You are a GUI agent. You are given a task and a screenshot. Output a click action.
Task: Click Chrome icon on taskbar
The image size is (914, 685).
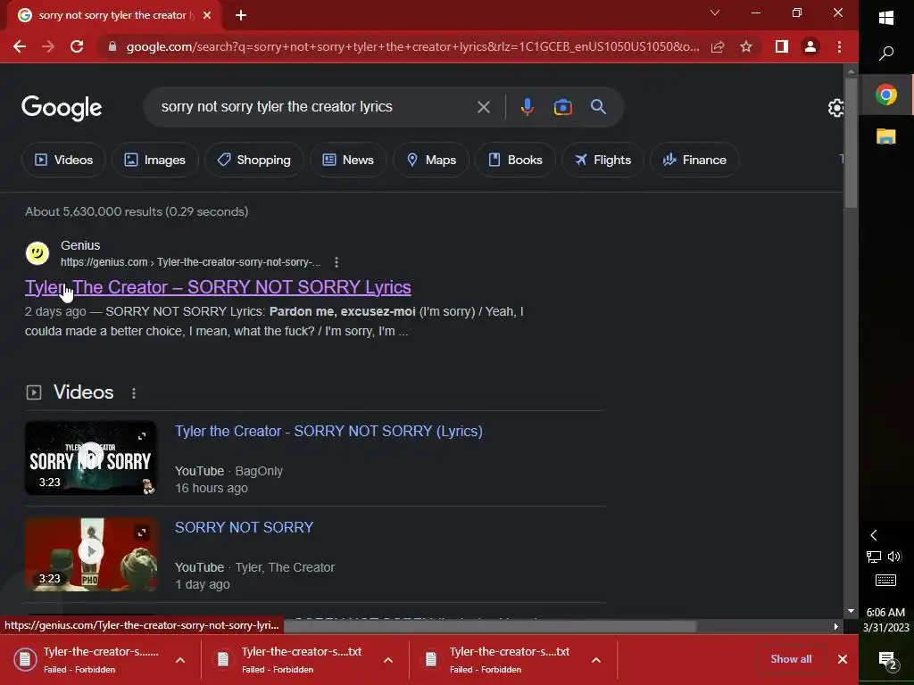point(886,95)
